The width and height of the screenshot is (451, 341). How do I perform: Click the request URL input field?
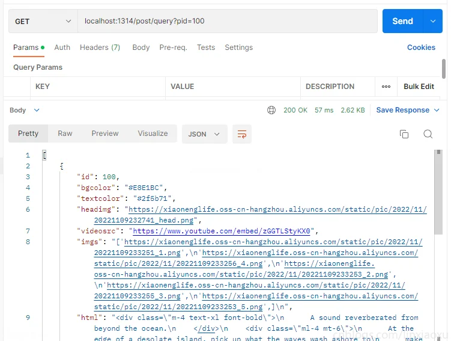coord(227,21)
